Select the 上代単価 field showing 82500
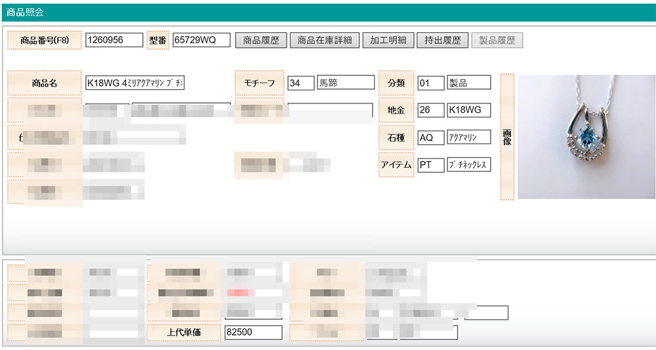 click(x=253, y=332)
